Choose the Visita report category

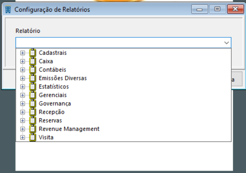(x=46, y=138)
